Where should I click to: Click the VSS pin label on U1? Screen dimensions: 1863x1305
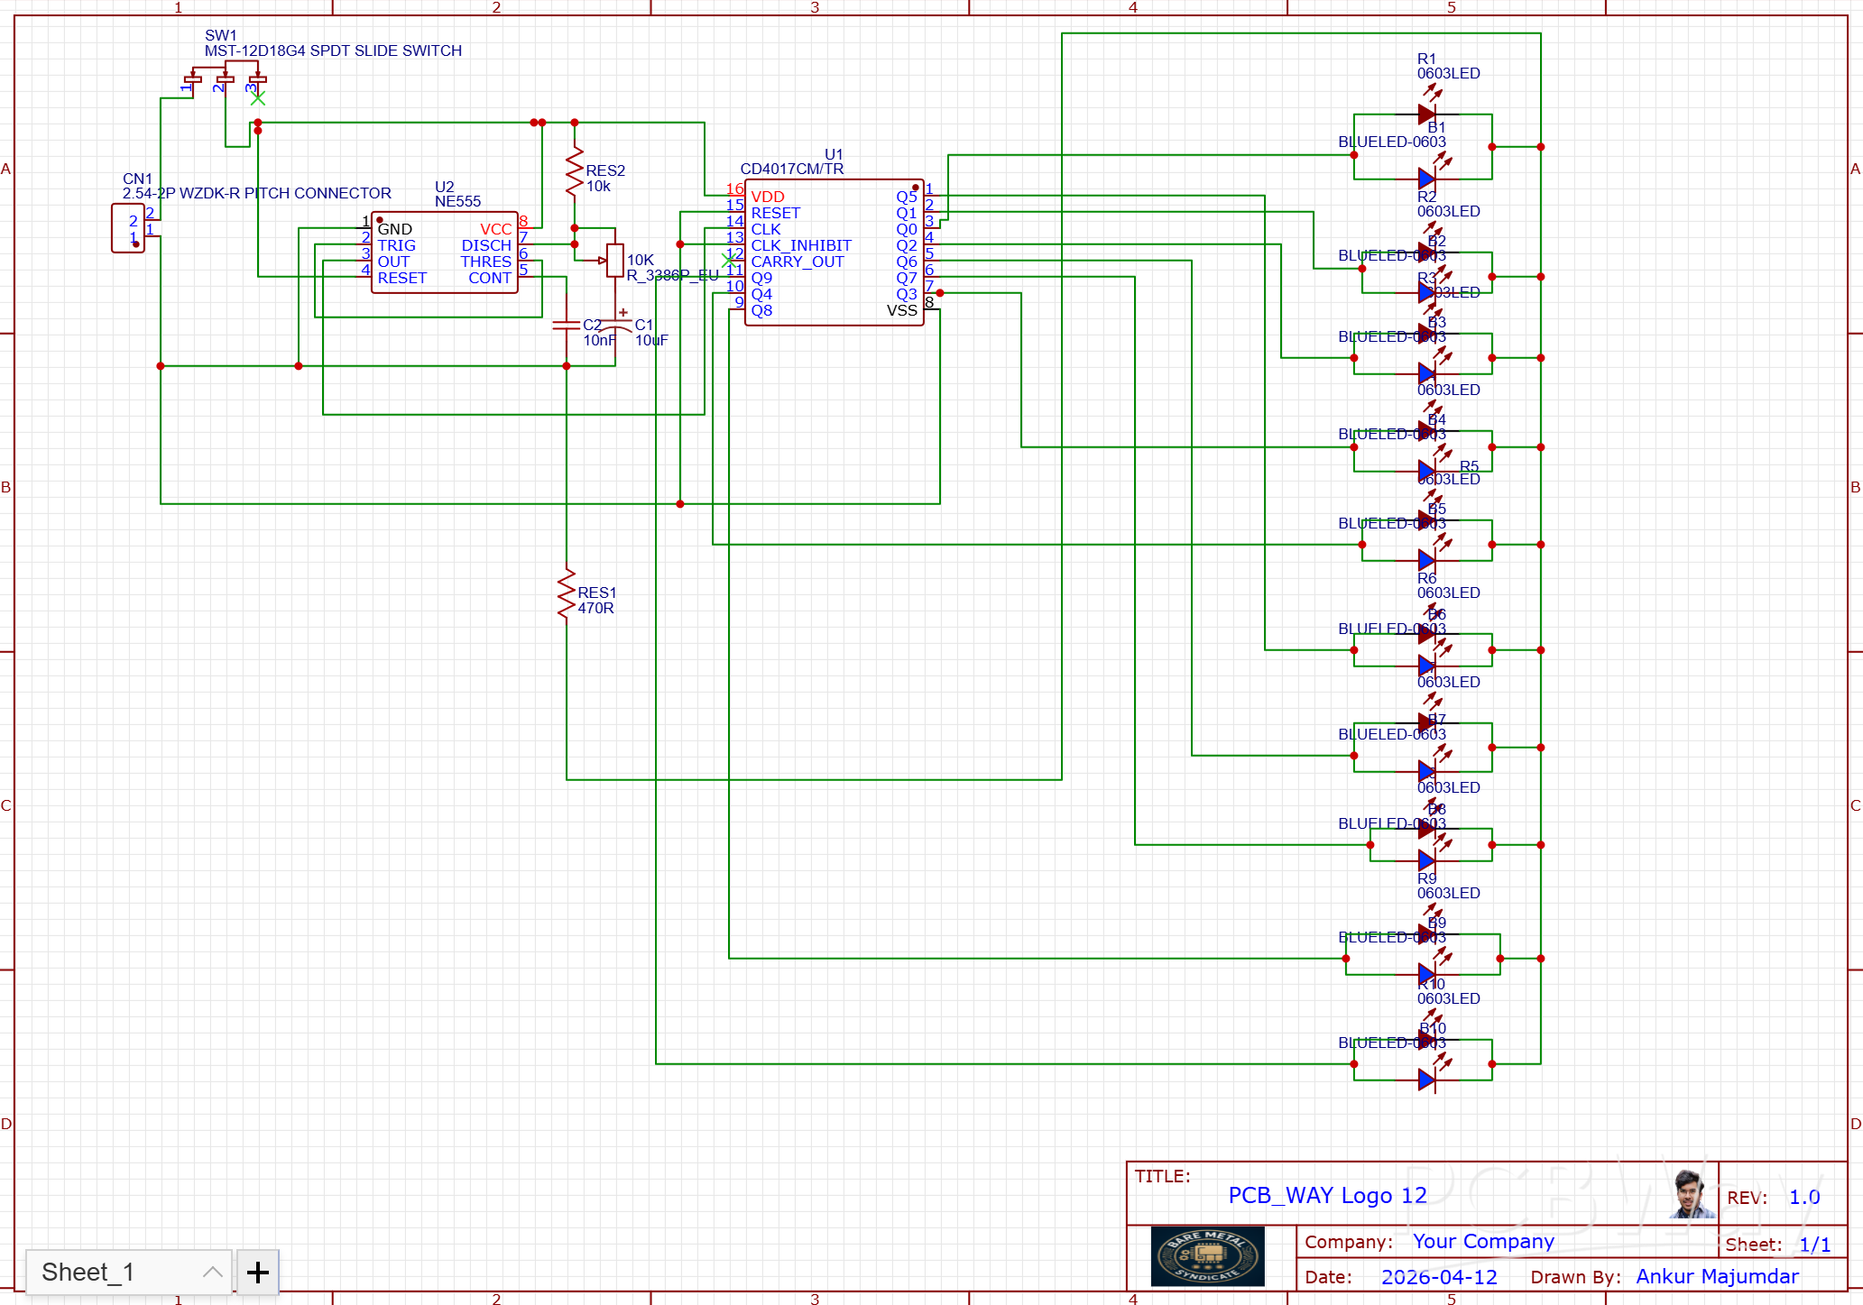[x=901, y=310]
